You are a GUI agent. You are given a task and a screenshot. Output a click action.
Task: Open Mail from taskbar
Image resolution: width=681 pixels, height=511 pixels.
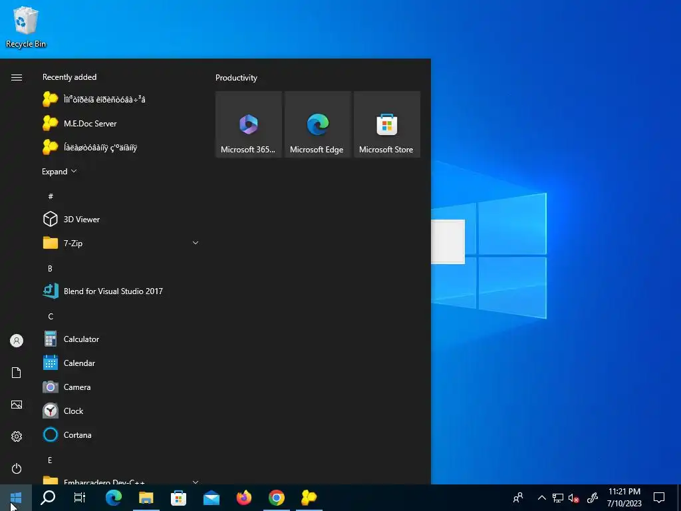pyautogui.click(x=211, y=498)
